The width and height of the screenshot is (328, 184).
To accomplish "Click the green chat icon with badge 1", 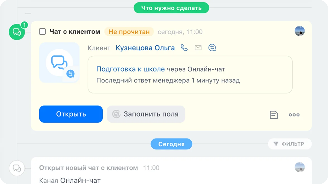I will [x=17, y=32].
